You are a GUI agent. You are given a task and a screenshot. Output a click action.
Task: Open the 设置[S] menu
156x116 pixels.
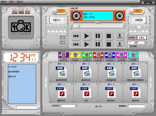coord(12,2)
